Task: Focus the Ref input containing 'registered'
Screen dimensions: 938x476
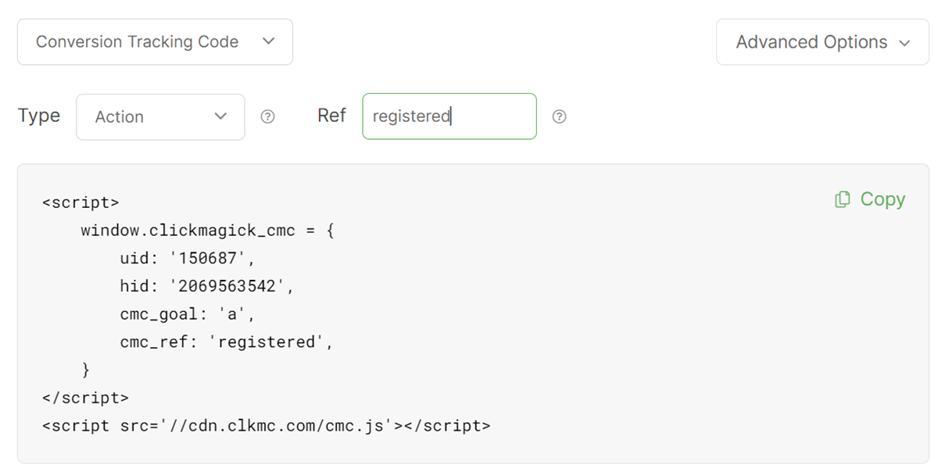Action: coord(449,116)
